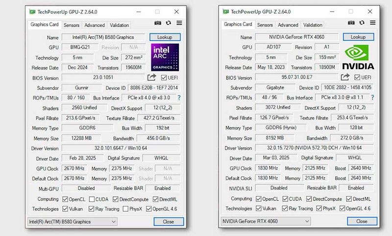Take screenshot with camera icon in Intel window

click(x=158, y=23)
